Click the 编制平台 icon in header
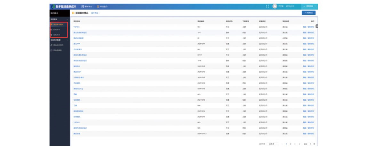This screenshot has height=151, width=384. coord(83,6)
